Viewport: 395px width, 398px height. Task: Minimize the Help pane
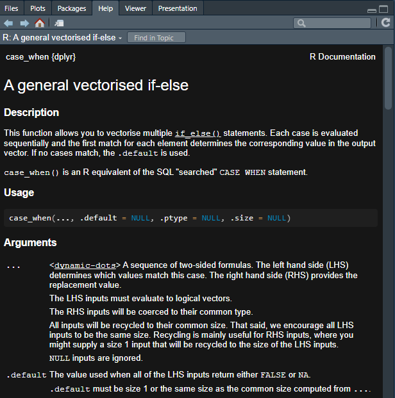tap(372, 10)
